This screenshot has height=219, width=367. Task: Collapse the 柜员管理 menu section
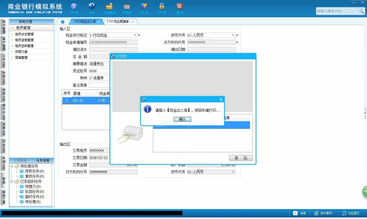[12, 28]
